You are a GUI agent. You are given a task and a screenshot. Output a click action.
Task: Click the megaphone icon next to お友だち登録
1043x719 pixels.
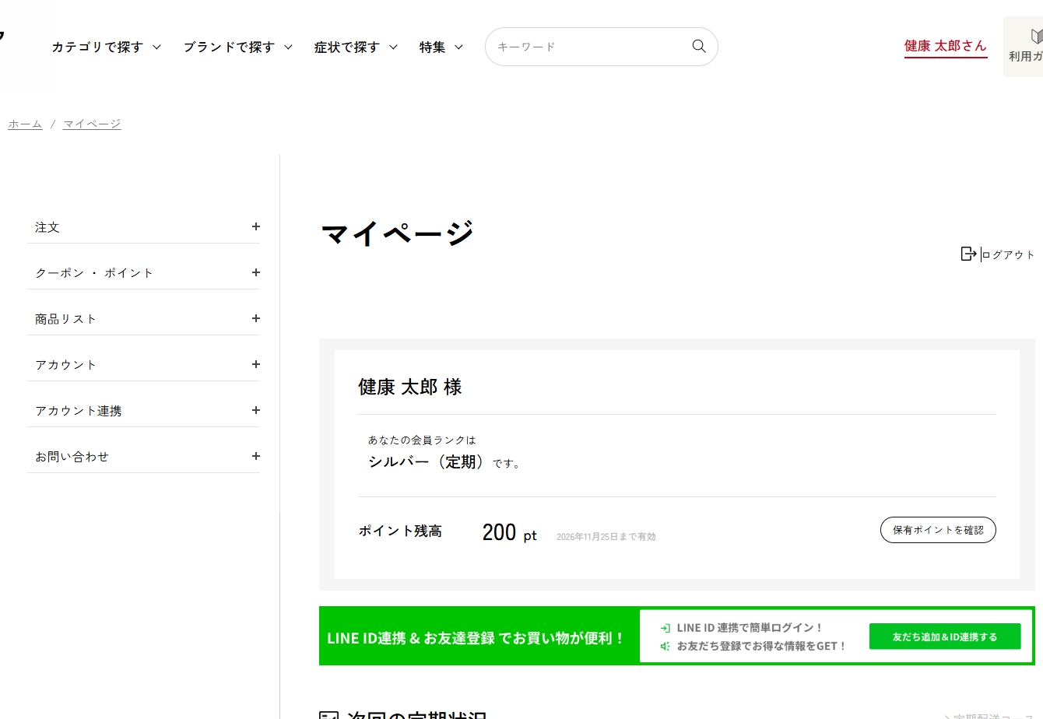tap(665, 646)
